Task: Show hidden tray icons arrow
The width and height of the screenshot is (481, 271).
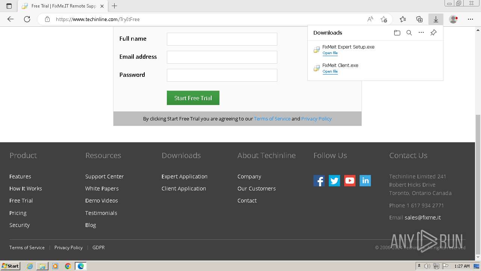Action: [419, 266]
